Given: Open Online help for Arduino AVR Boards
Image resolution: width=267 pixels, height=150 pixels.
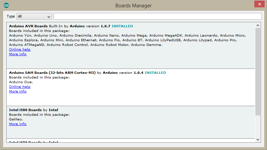Looking at the screenshot, I should 20,50.
